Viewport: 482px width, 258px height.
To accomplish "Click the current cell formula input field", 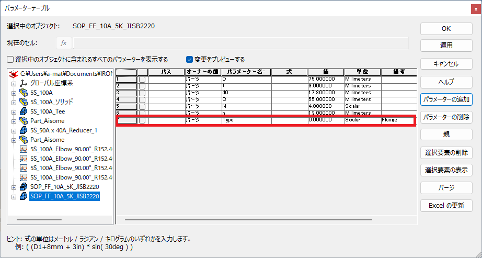I will click(240, 43).
